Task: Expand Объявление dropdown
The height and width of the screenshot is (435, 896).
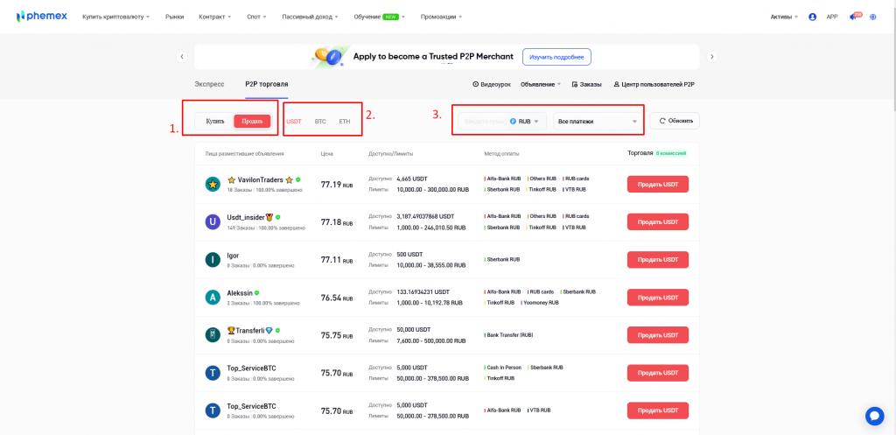Action: [x=541, y=85]
